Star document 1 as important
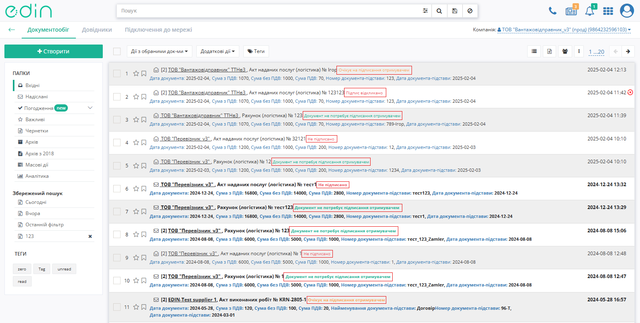Viewport: 640px width, 323px height. pos(136,74)
